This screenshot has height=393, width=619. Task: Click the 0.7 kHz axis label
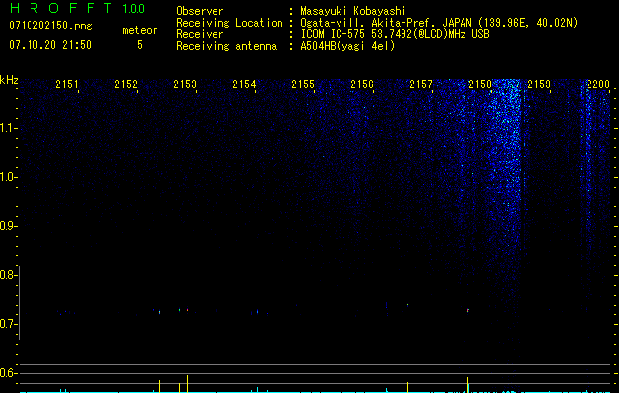[x=8, y=324]
